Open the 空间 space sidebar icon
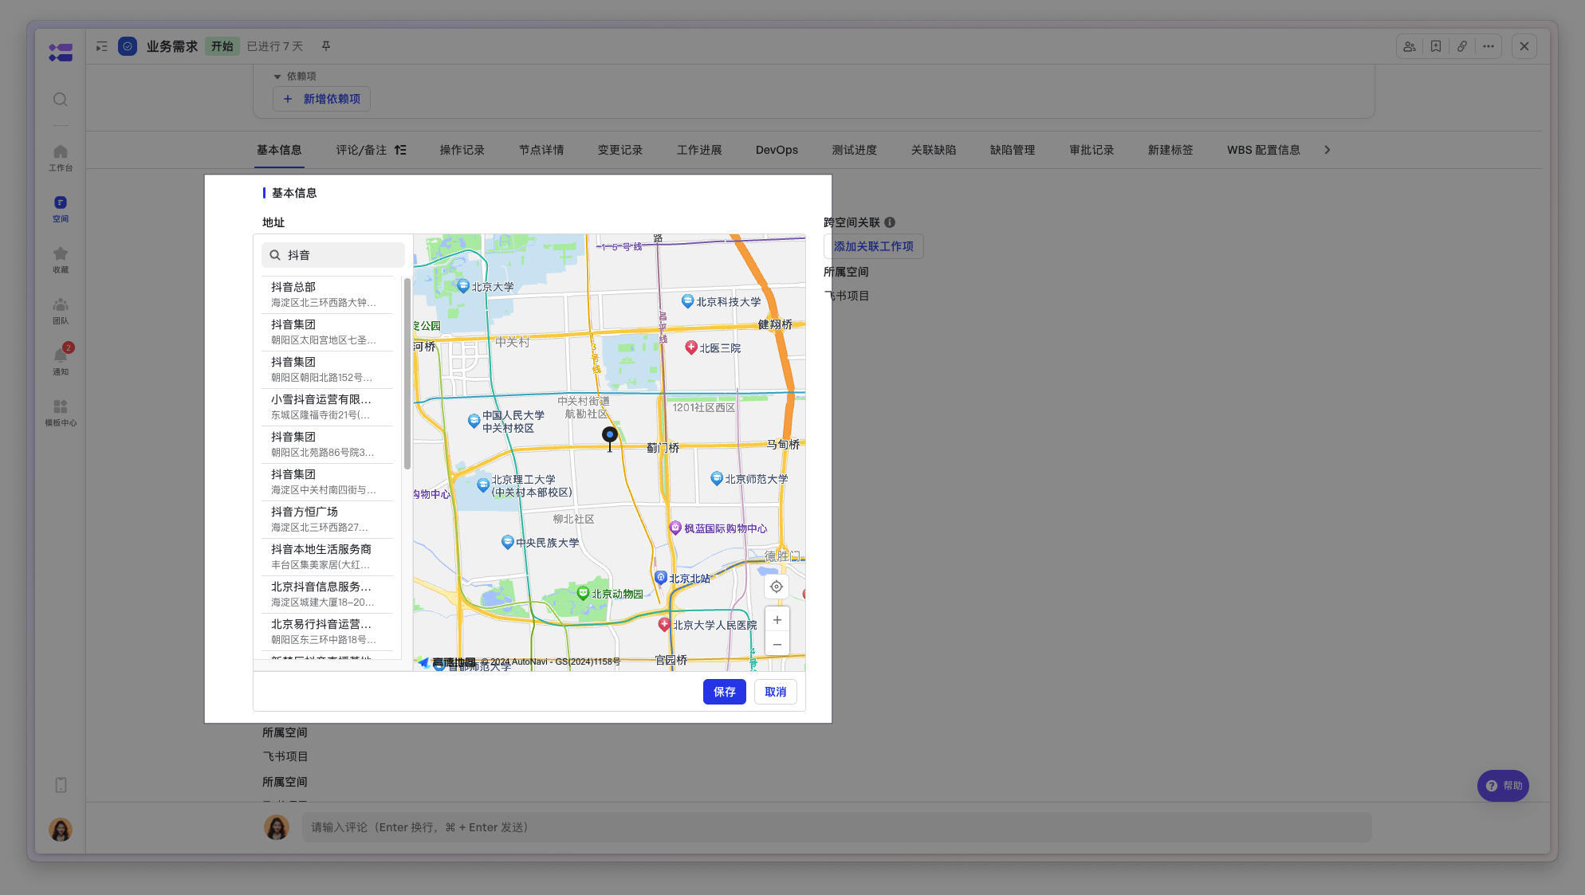Screen dimensions: 1585x895 point(61,209)
